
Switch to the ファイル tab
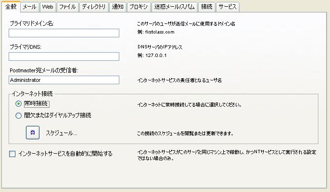67,7
